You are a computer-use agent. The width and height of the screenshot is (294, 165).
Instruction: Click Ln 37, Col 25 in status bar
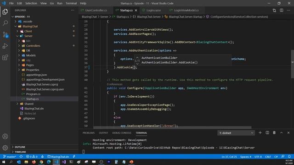pyautogui.click(x=229, y=157)
